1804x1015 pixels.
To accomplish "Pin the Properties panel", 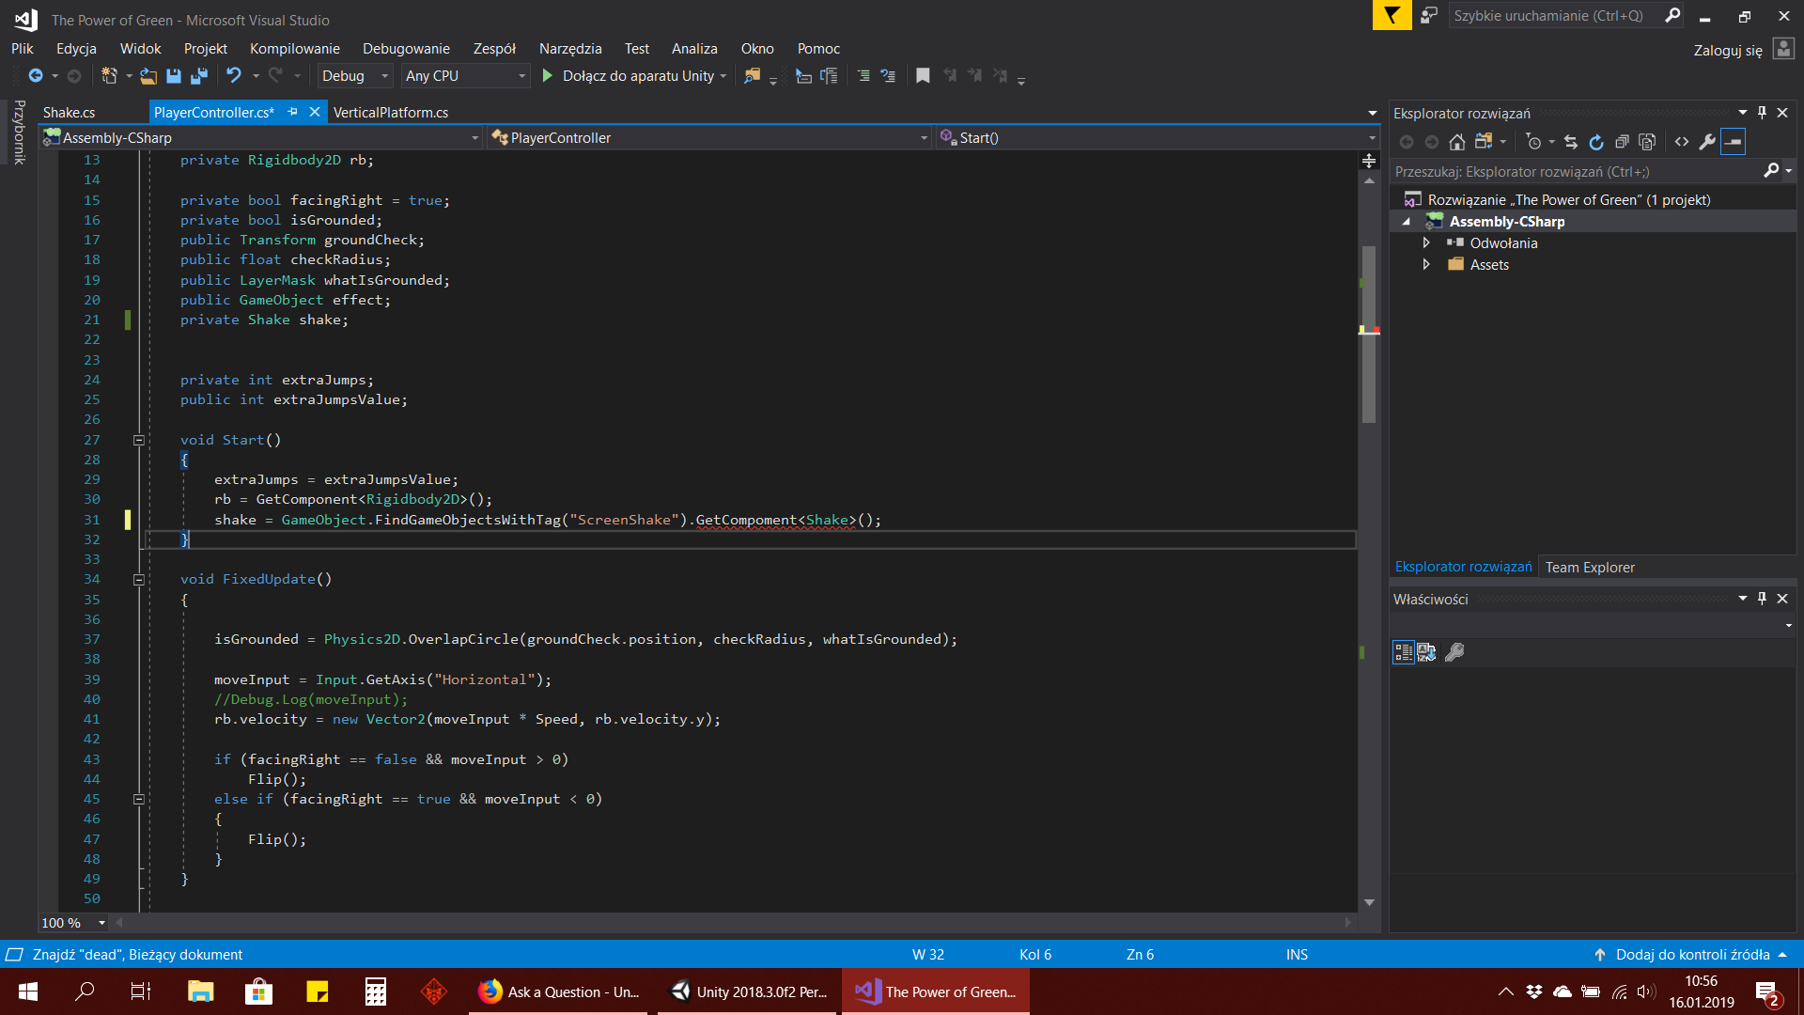I will (x=1763, y=599).
